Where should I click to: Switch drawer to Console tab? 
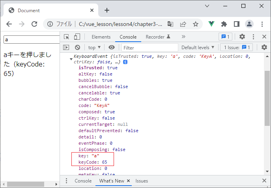point(83,181)
